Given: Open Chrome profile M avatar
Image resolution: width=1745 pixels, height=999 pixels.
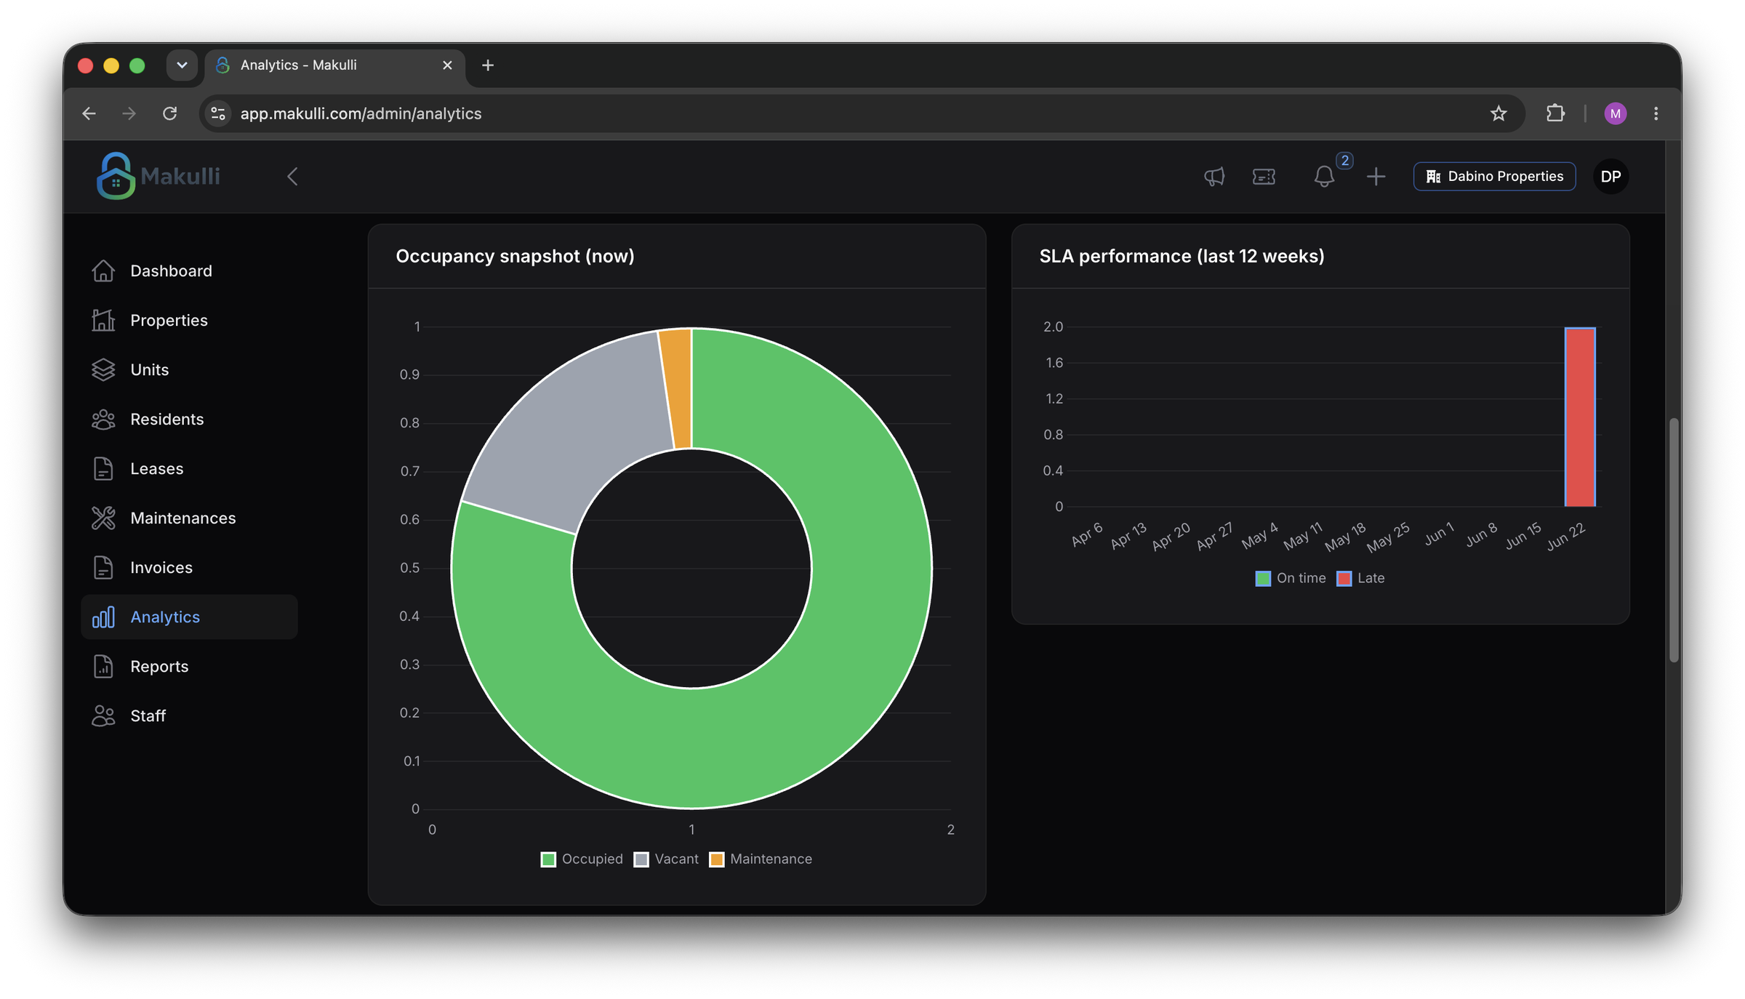Looking at the screenshot, I should tap(1616, 113).
